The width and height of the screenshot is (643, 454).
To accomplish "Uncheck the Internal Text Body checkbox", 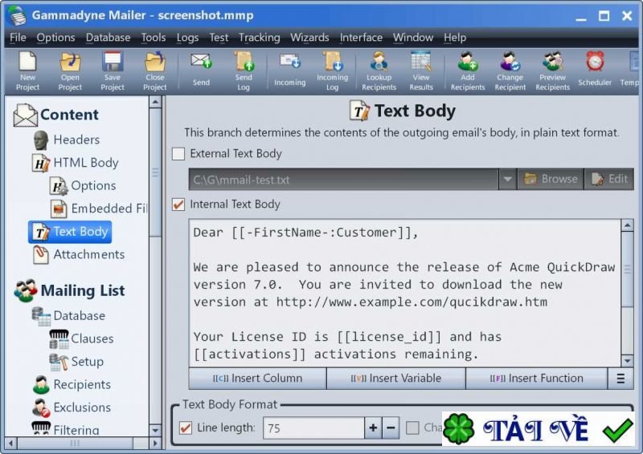I will tap(178, 205).
